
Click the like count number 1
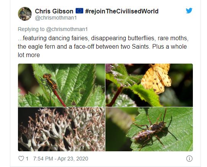coord(27,159)
